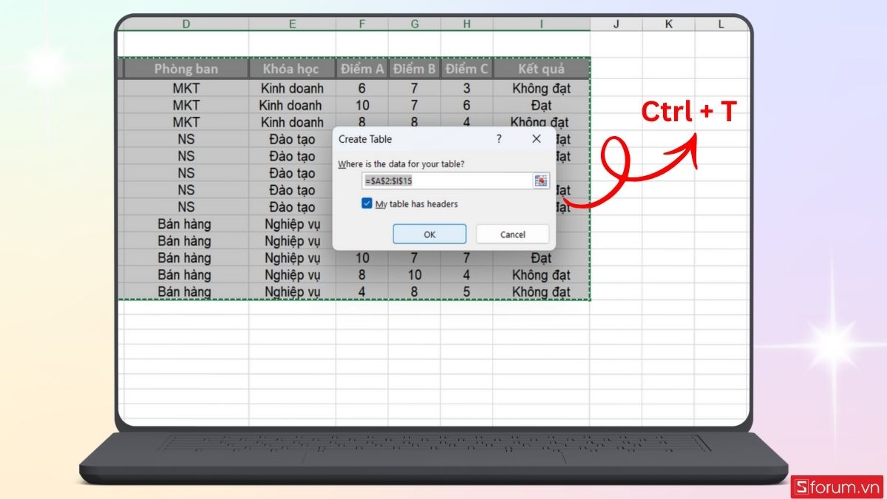Viewport: 887px width, 499px height.
Task: Click the range selector icon in Create Table dialog
Action: 540,180
